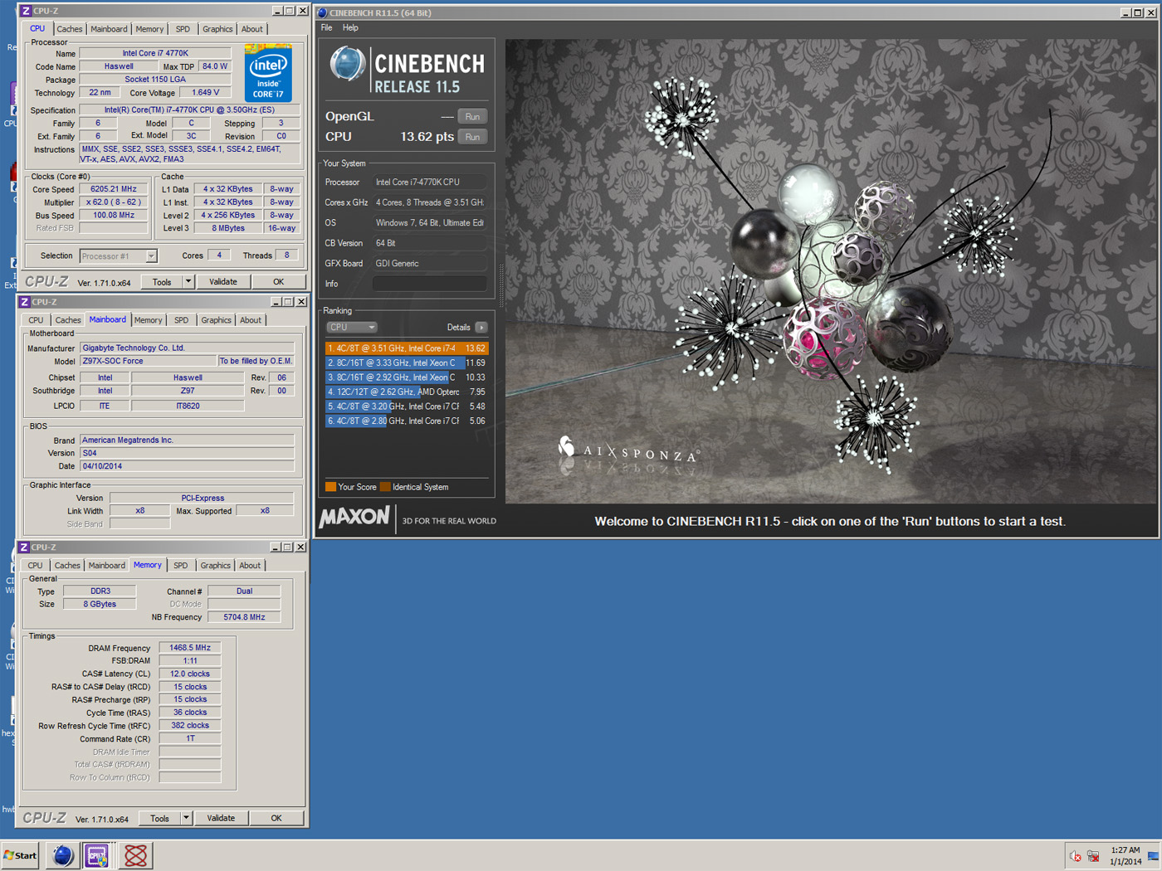Click the splitter grip beside the render view

[500, 286]
